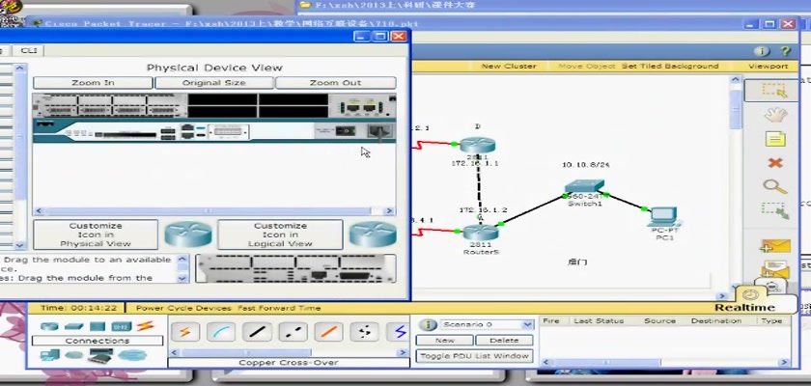
Task: Choose the blue zigzag Coaxial cable
Action: pyautogui.click(x=400, y=332)
